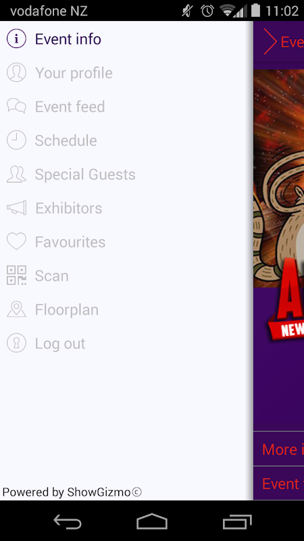The image size is (304, 541).
Task: Select Log out text in menu
Action: click(60, 344)
